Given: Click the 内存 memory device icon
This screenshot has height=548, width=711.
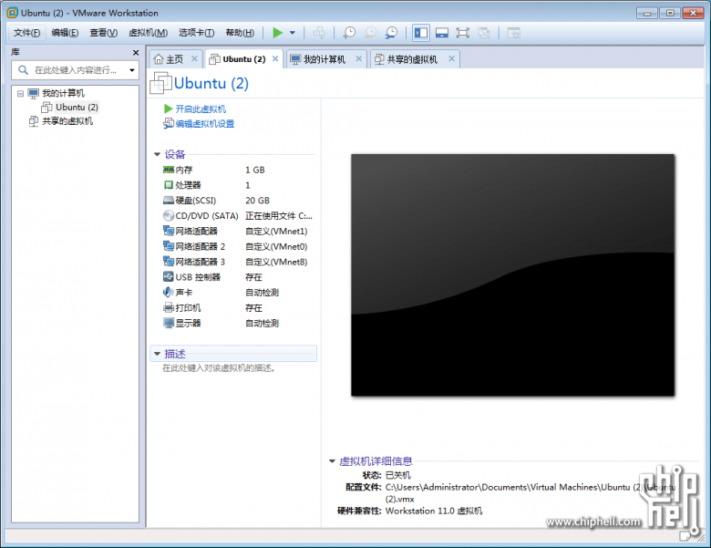Looking at the screenshot, I should 169,170.
